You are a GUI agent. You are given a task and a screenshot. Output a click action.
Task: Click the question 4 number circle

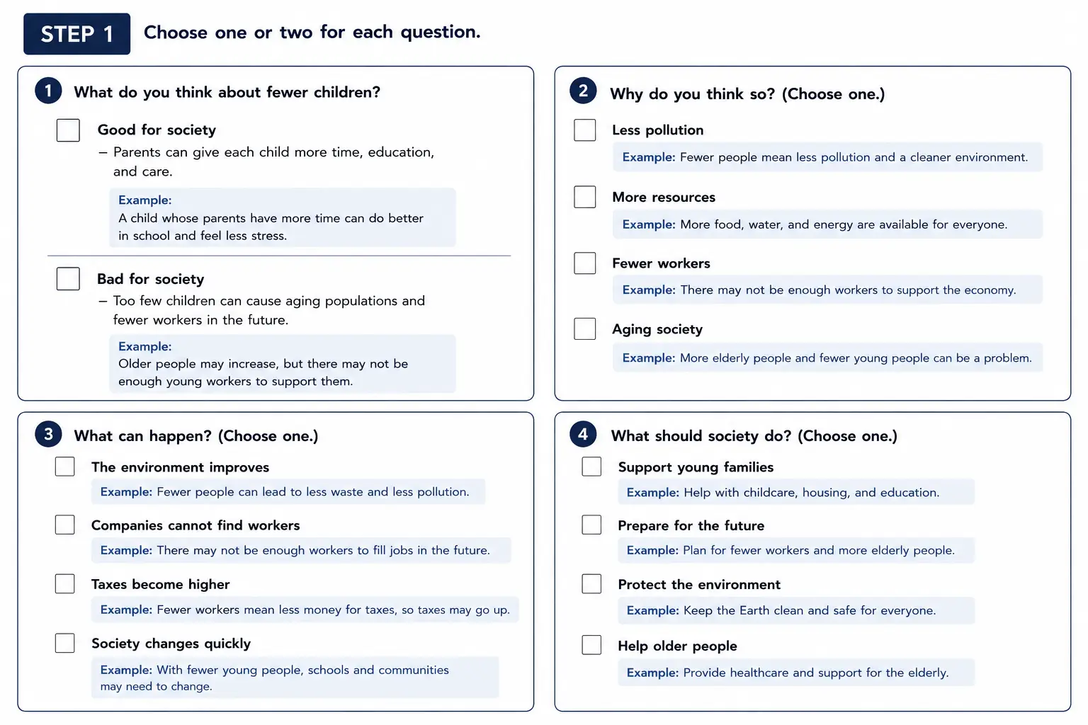[x=583, y=434]
